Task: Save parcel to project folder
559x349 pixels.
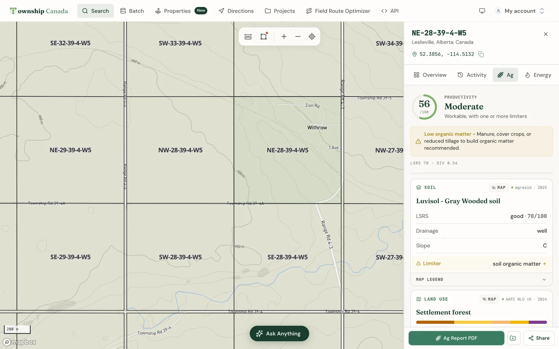Action: 513,338
